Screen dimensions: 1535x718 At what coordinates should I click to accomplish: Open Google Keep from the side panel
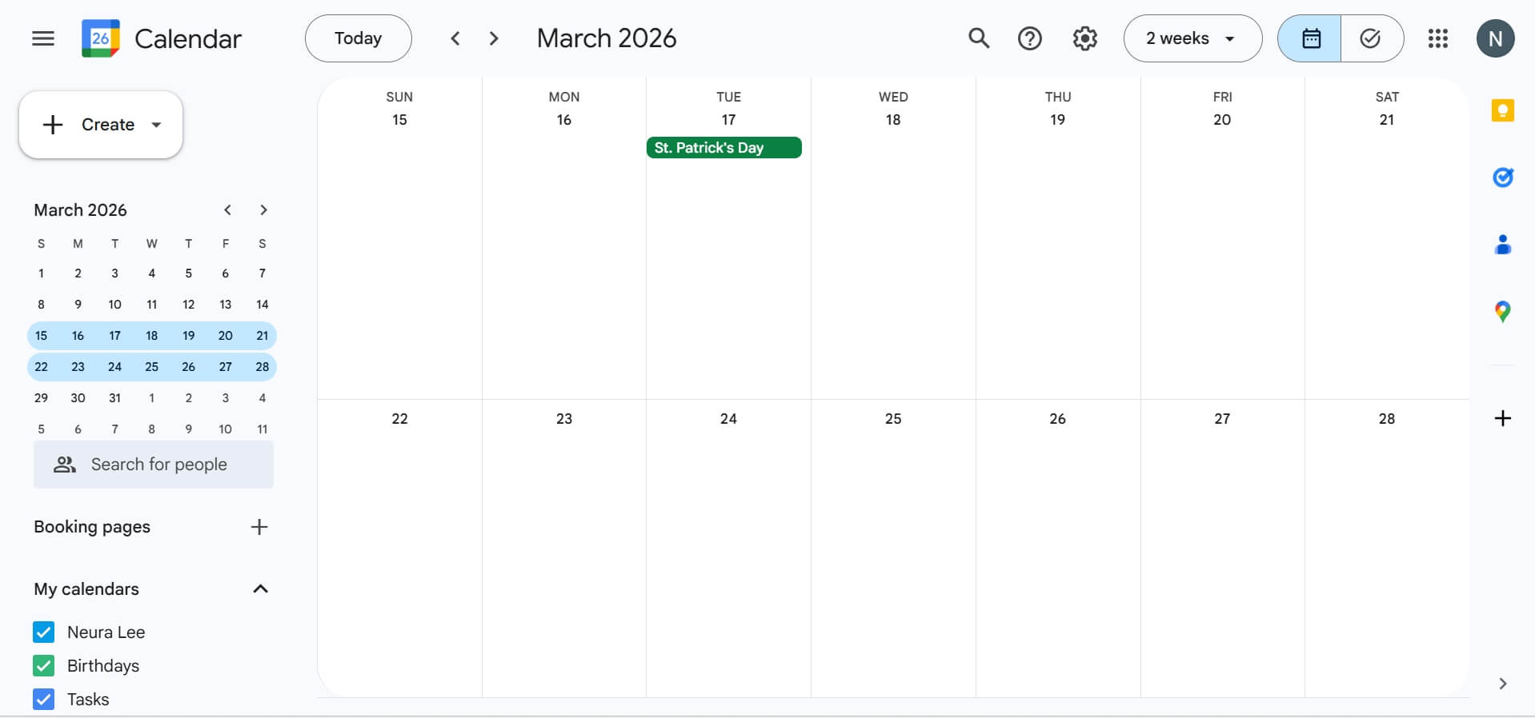[x=1503, y=110]
